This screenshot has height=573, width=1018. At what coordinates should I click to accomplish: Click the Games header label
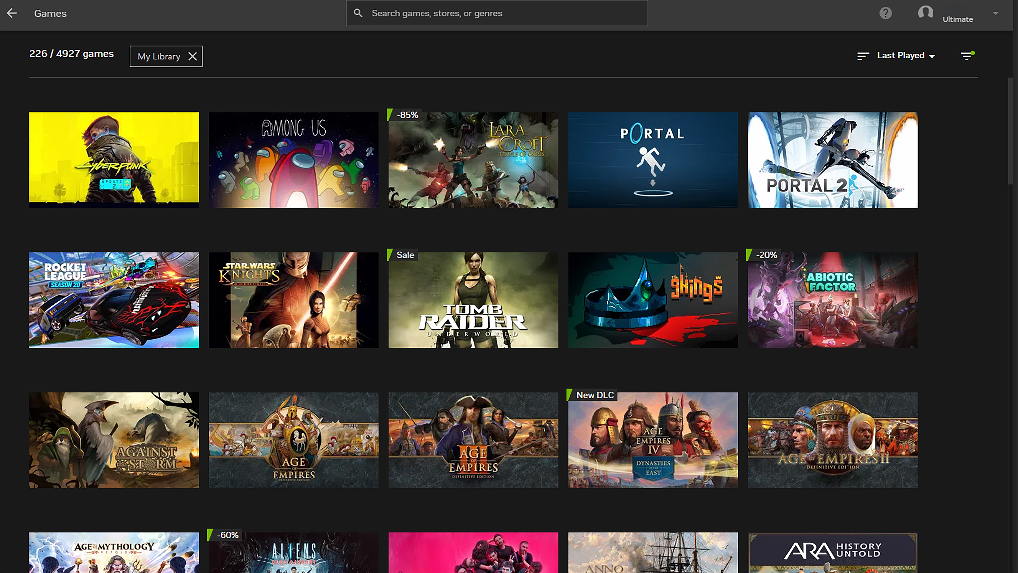[50, 13]
